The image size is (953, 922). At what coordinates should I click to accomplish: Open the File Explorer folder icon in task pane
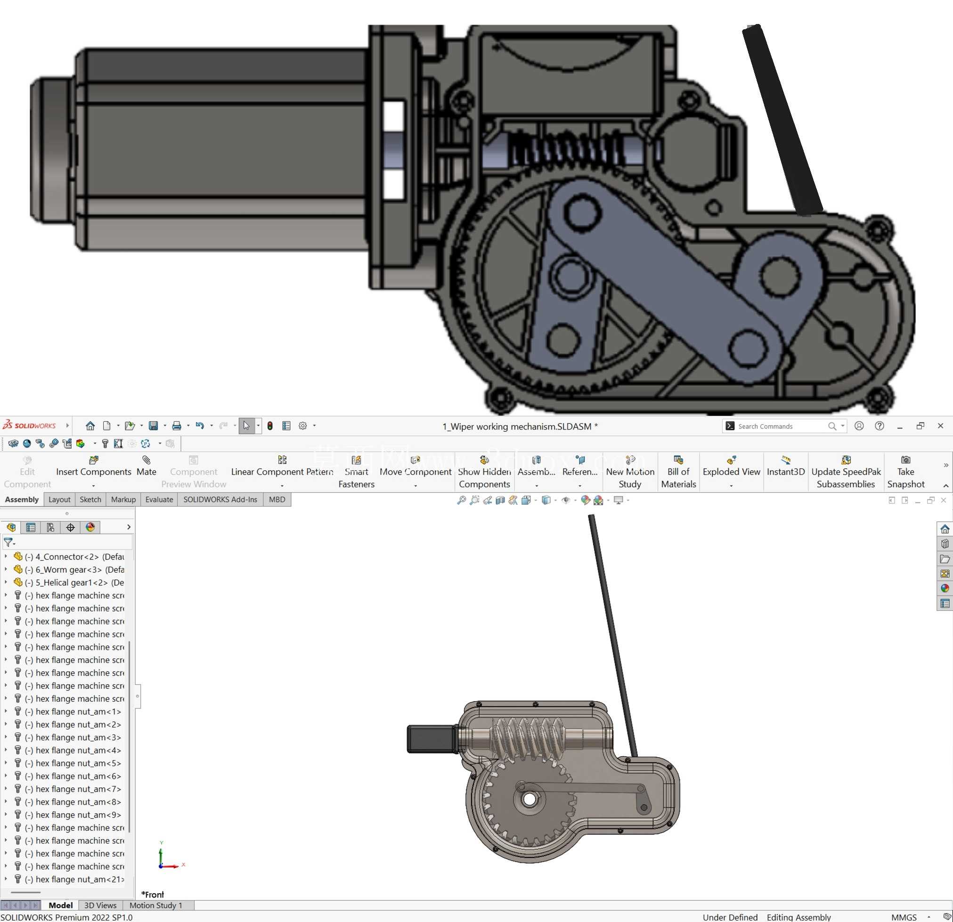(x=945, y=559)
